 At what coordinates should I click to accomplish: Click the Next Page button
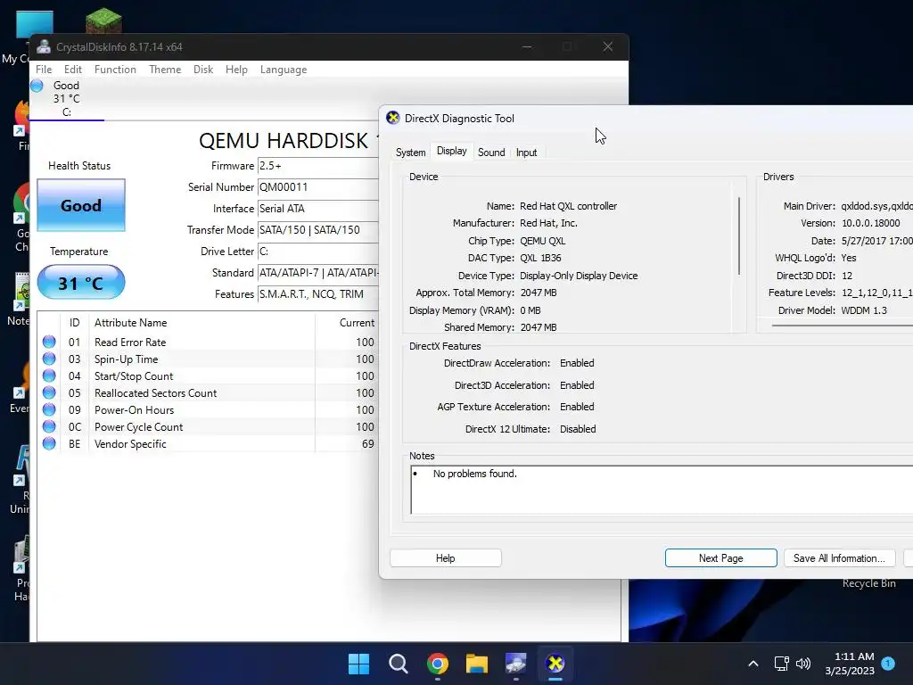click(x=720, y=558)
